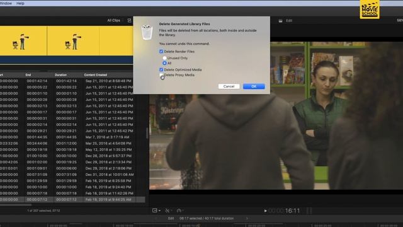Select clip created Feb 18, 2019 at 11:42:26 PM
The width and height of the screenshot is (403, 227).
tap(72, 194)
